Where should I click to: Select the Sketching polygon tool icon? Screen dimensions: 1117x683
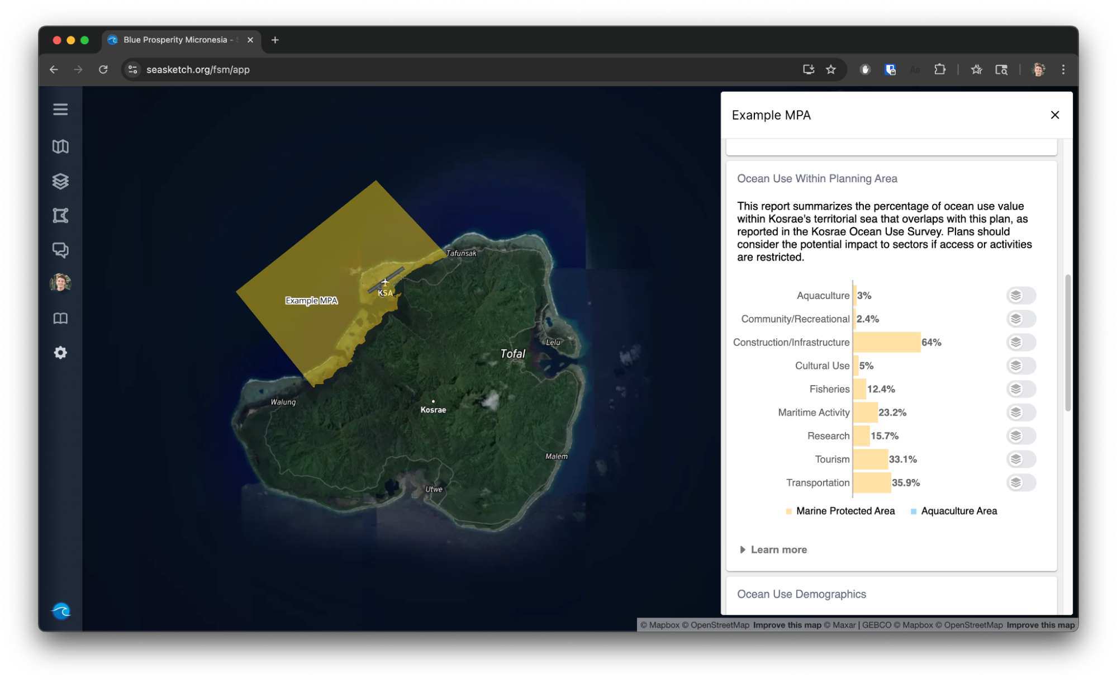(60, 216)
